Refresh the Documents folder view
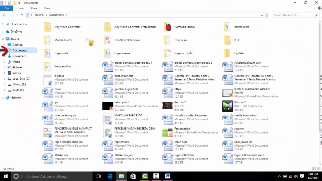Screen dimensions: 322x181 point(267,15)
